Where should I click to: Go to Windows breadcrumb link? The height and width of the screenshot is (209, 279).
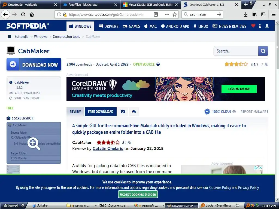41,37
